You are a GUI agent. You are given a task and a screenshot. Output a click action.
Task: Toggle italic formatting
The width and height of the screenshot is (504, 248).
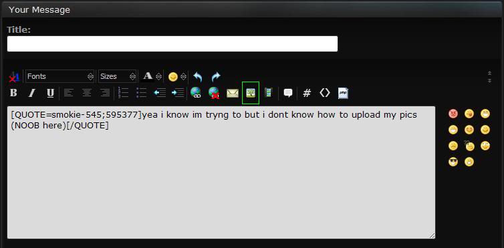pyautogui.click(x=31, y=93)
